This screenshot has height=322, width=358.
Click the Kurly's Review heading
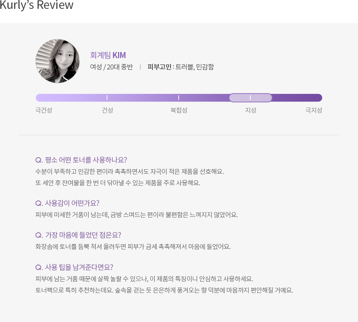tap(37, 5)
